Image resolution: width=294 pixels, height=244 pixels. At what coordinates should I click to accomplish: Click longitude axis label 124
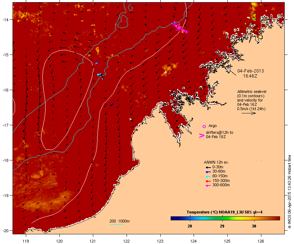(194, 241)
